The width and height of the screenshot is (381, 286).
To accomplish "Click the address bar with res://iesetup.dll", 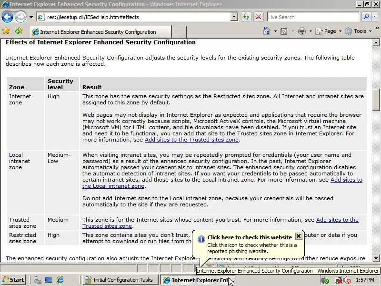I will [x=137, y=17].
